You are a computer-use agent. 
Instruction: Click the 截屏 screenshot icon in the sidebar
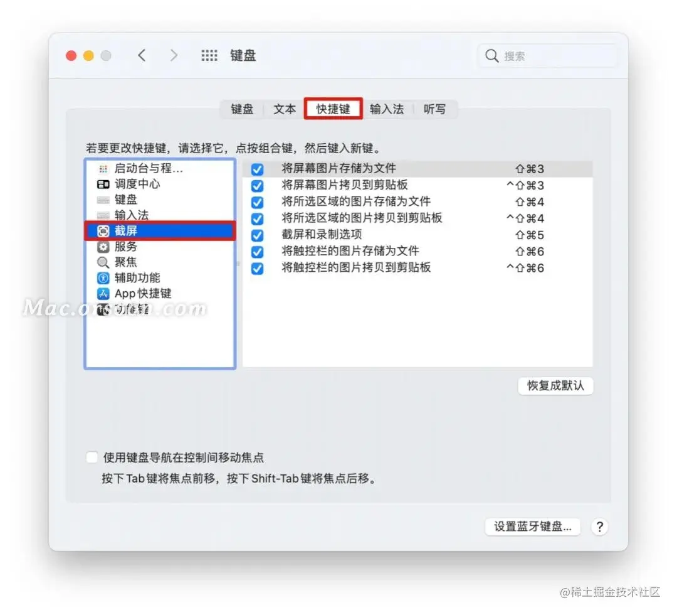point(103,231)
